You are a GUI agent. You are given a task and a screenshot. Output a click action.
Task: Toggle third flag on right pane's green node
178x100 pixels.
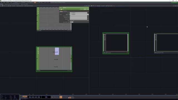point(105,38)
